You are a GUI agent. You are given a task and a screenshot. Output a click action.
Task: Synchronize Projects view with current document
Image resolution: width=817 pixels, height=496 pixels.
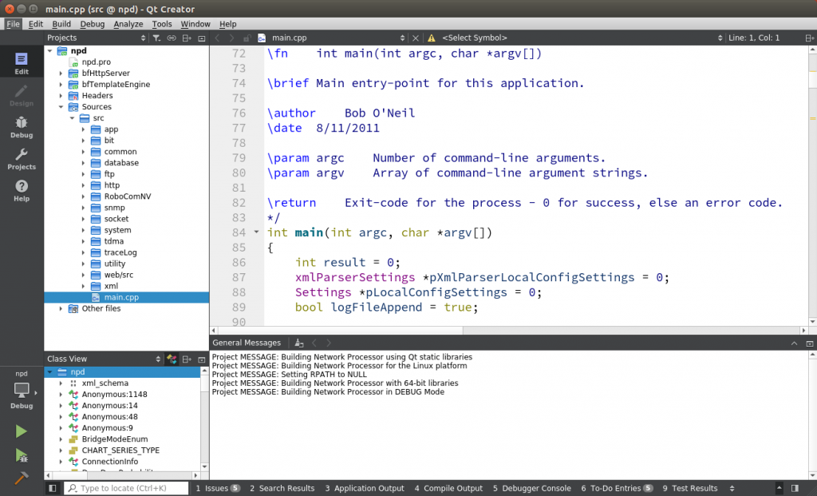click(x=172, y=38)
